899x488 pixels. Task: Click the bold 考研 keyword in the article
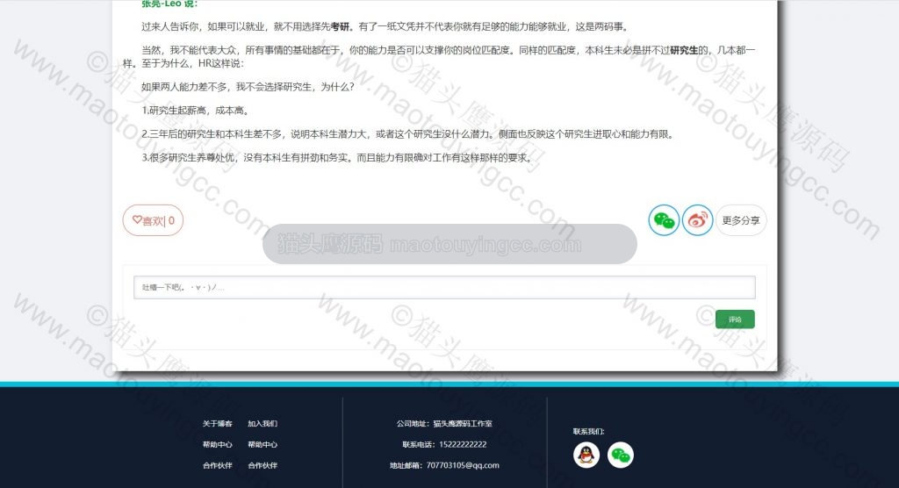click(340, 26)
